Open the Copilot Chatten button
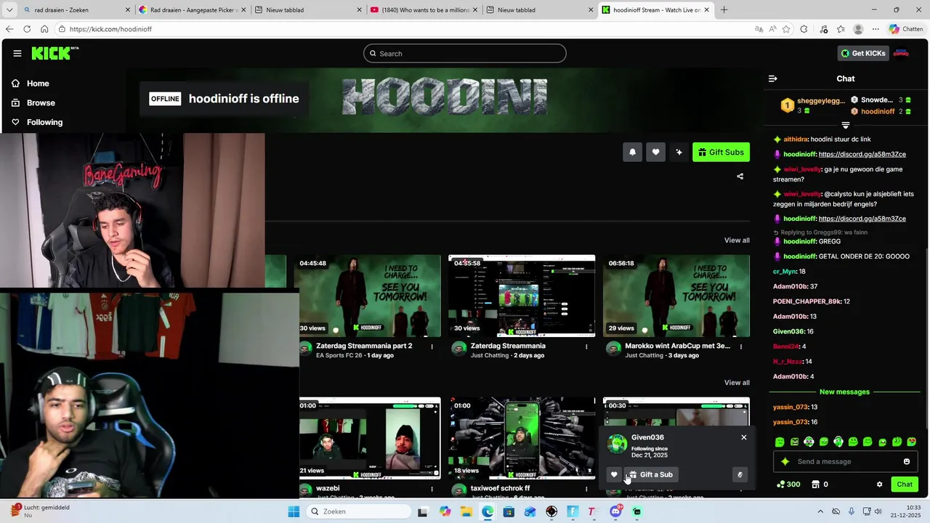Image resolution: width=930 pixels, height=523 pixels. (905, 29)
